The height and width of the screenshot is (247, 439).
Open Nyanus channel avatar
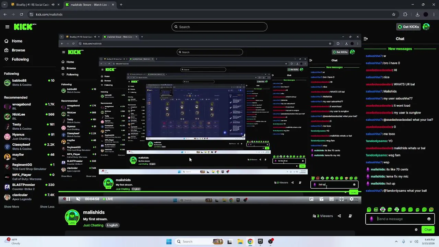click(x=7, y=137)
